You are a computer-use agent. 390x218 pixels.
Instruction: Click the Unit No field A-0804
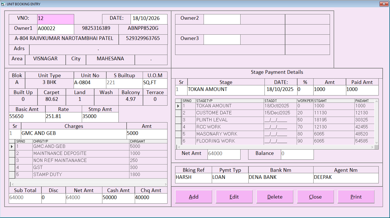tap(90, 84)
